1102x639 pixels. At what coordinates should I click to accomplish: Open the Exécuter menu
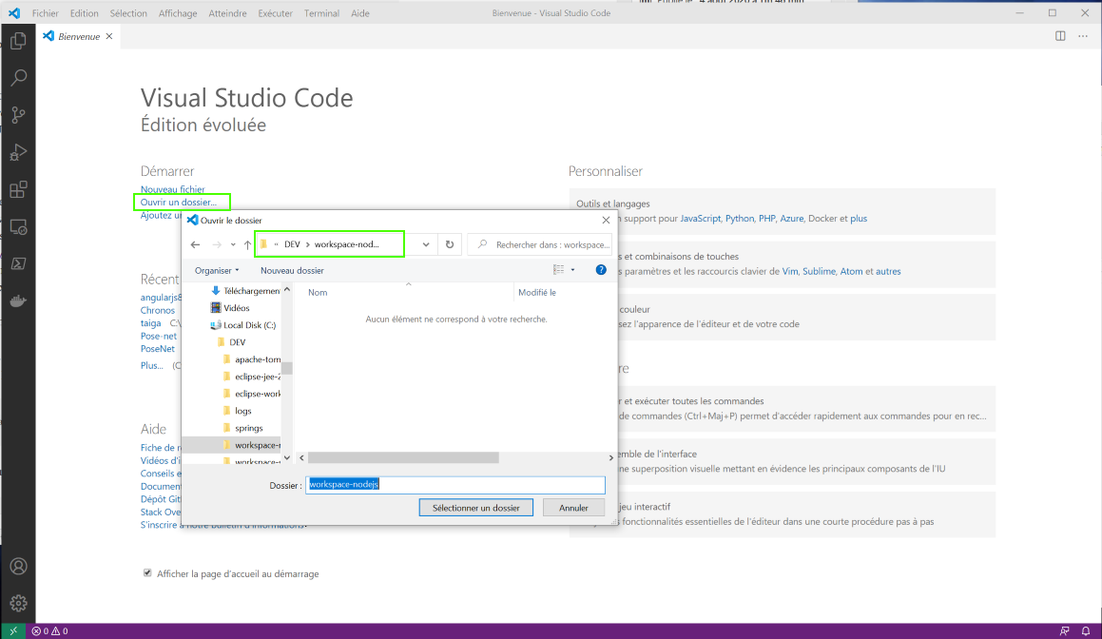[x=276, y=13]
